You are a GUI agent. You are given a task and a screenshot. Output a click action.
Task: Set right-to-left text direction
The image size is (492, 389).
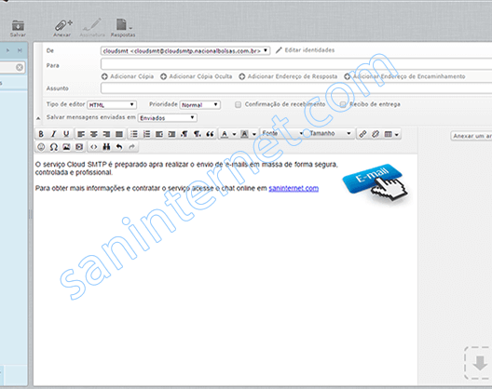(197, 134)
